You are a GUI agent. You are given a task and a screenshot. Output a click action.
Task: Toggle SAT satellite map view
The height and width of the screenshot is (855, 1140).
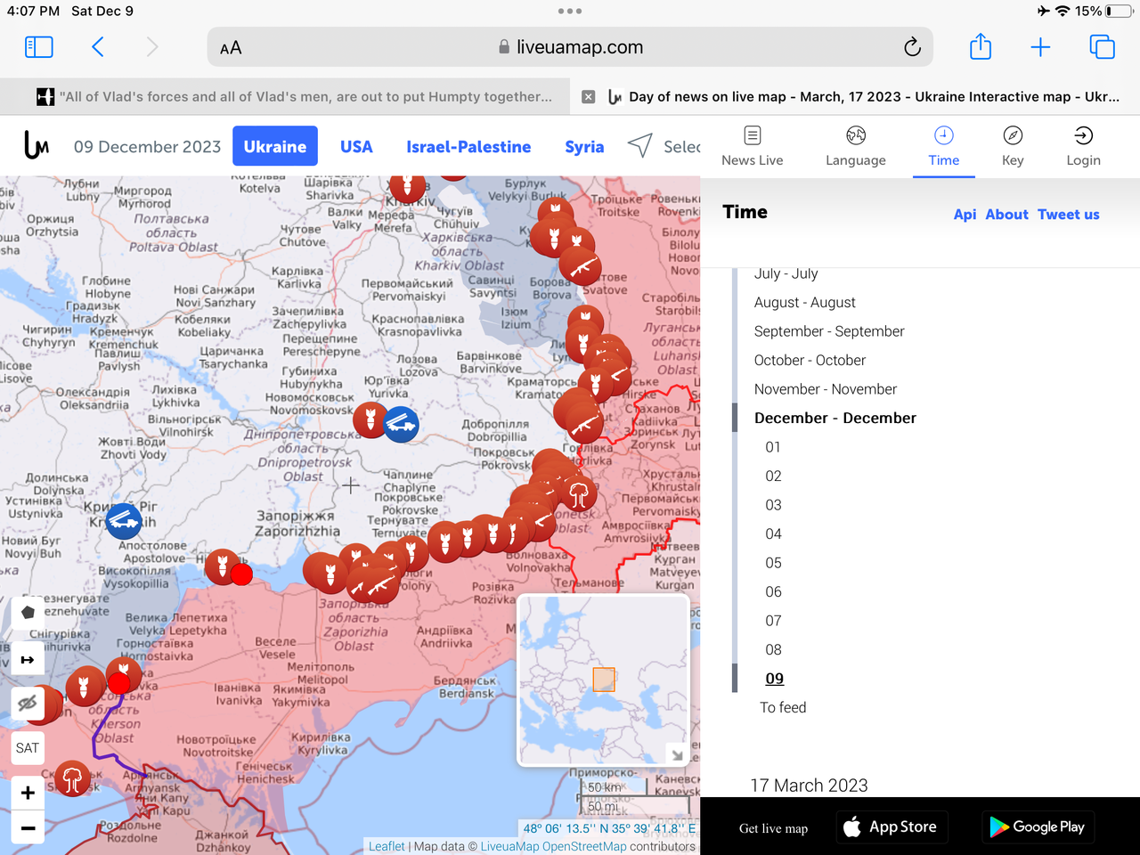[x=28, y=748]
